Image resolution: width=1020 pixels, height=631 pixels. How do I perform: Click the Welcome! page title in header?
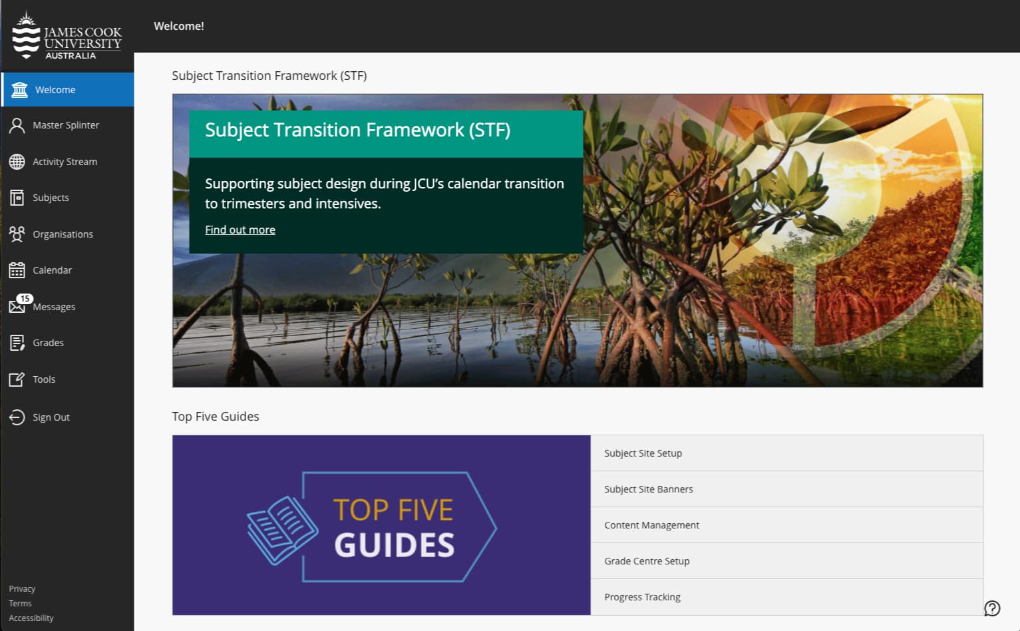tap(179, 26)
